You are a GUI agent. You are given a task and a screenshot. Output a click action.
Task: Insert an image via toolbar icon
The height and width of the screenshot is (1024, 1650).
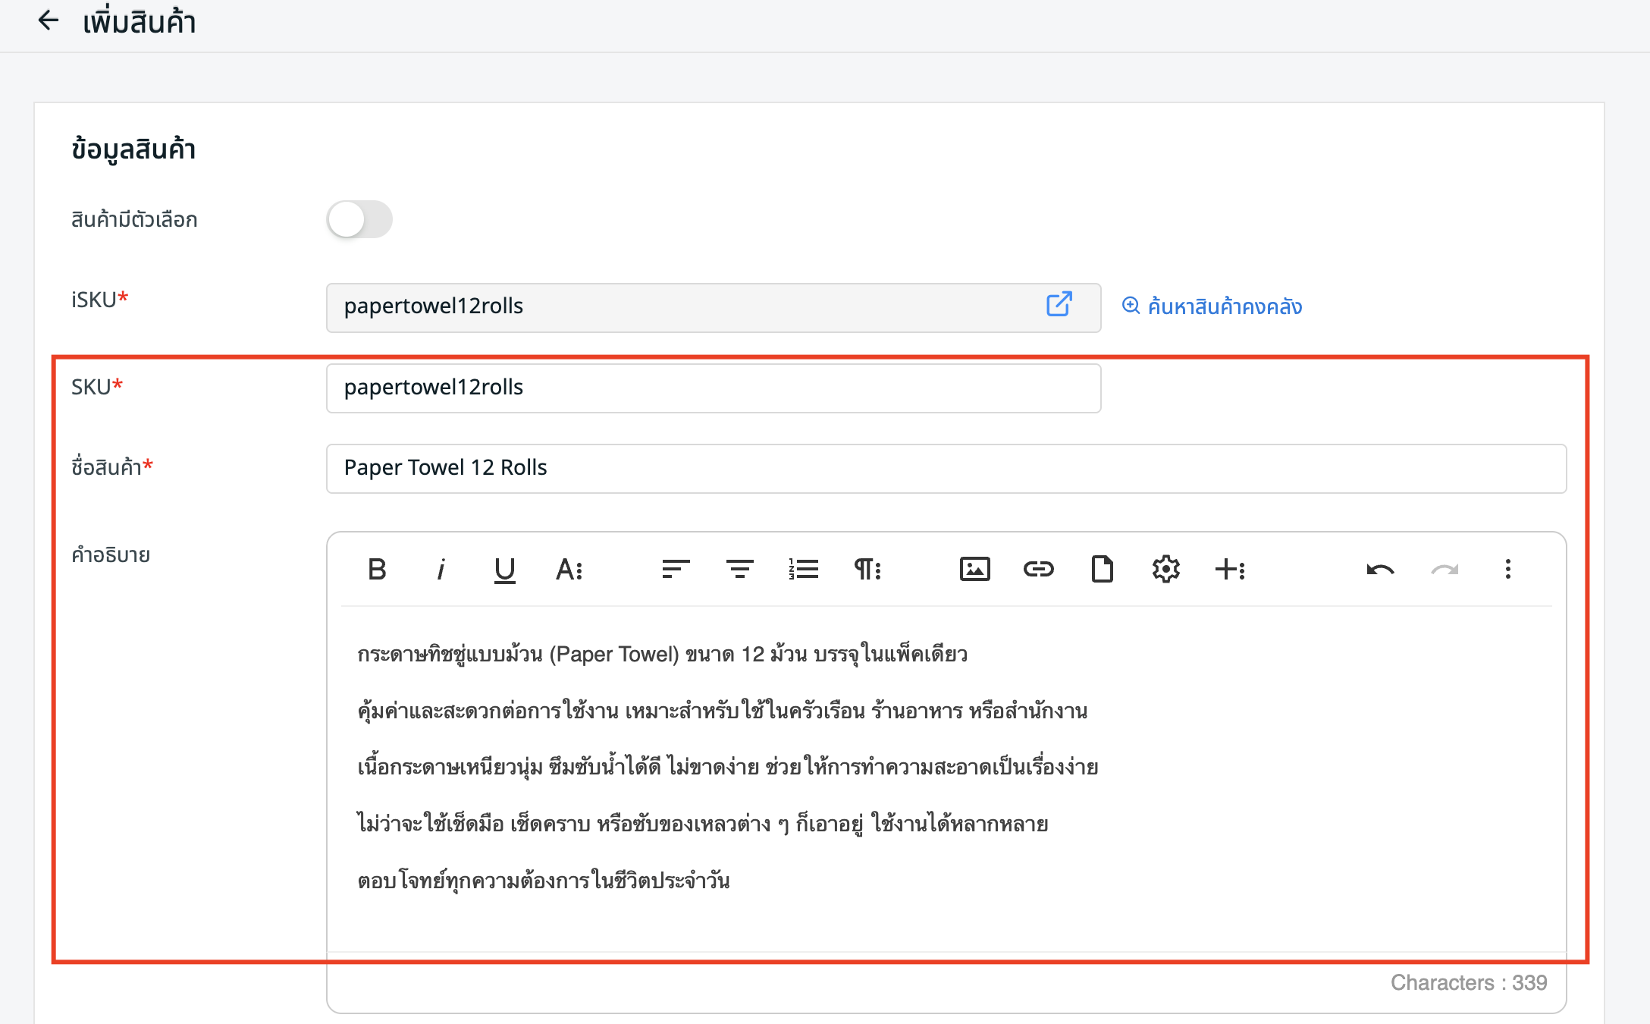coord(974,569)
